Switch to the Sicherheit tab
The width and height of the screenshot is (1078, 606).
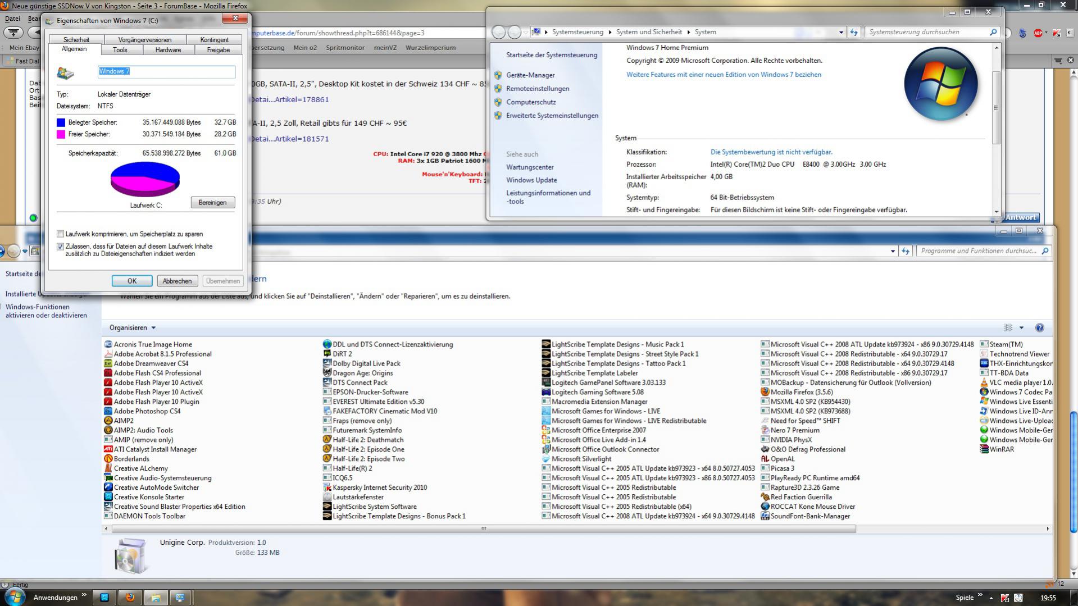pyautogui.click(x=76, y=40)
